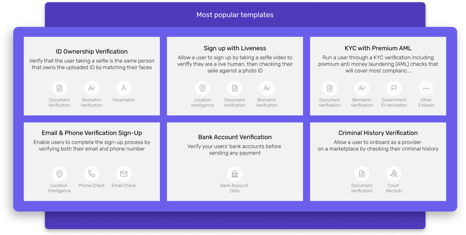Select the Bank Account Data icon

coord(235,174)
